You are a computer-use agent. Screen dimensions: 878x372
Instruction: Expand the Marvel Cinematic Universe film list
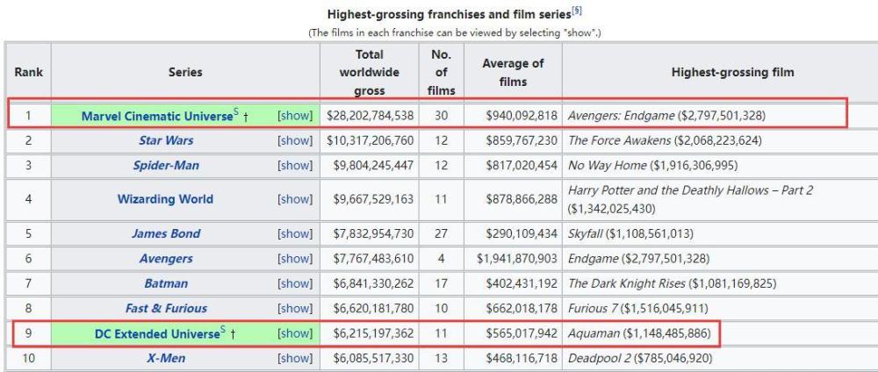pos(295,114)
